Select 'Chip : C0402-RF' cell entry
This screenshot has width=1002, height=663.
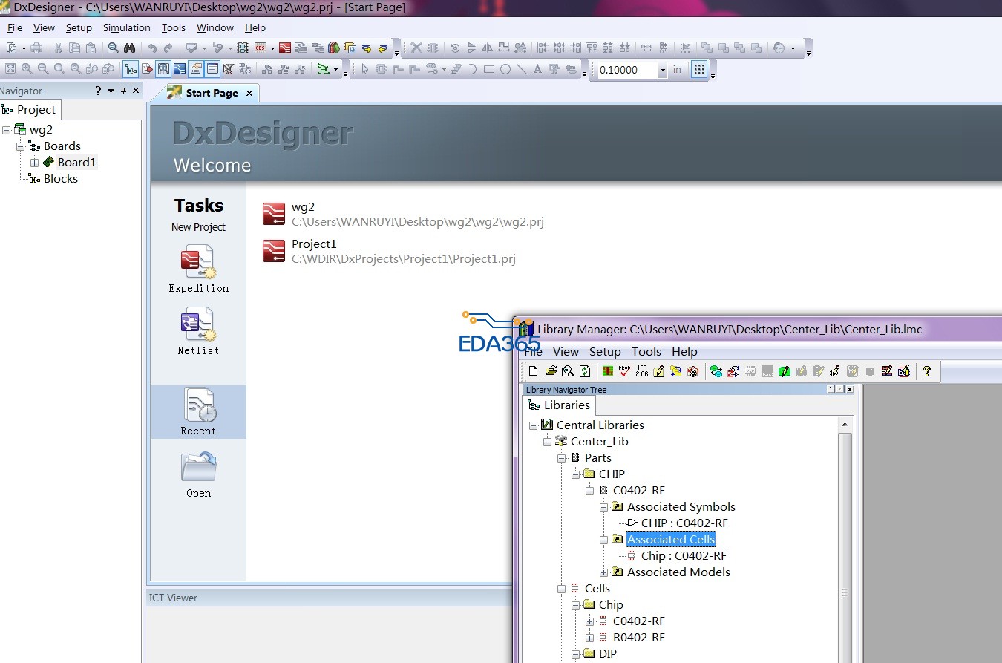[684, 556]
